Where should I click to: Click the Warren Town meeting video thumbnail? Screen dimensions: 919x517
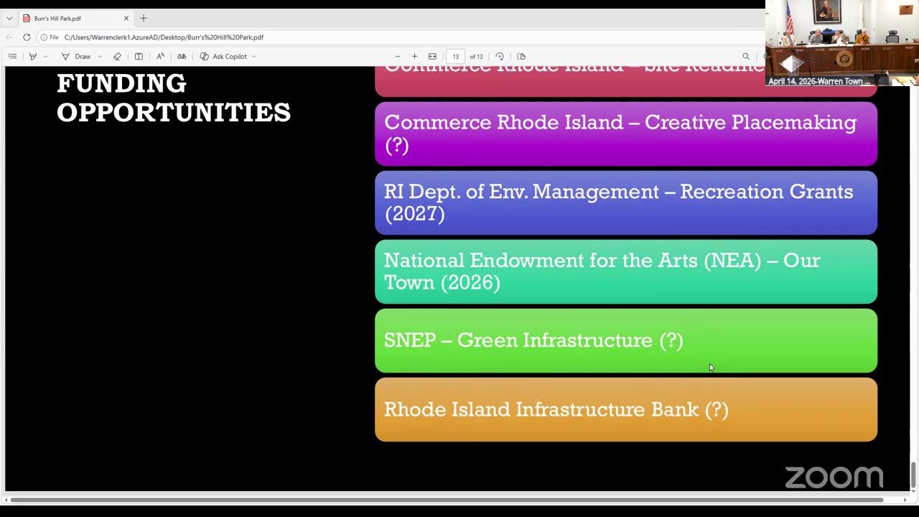pos(841,43)
